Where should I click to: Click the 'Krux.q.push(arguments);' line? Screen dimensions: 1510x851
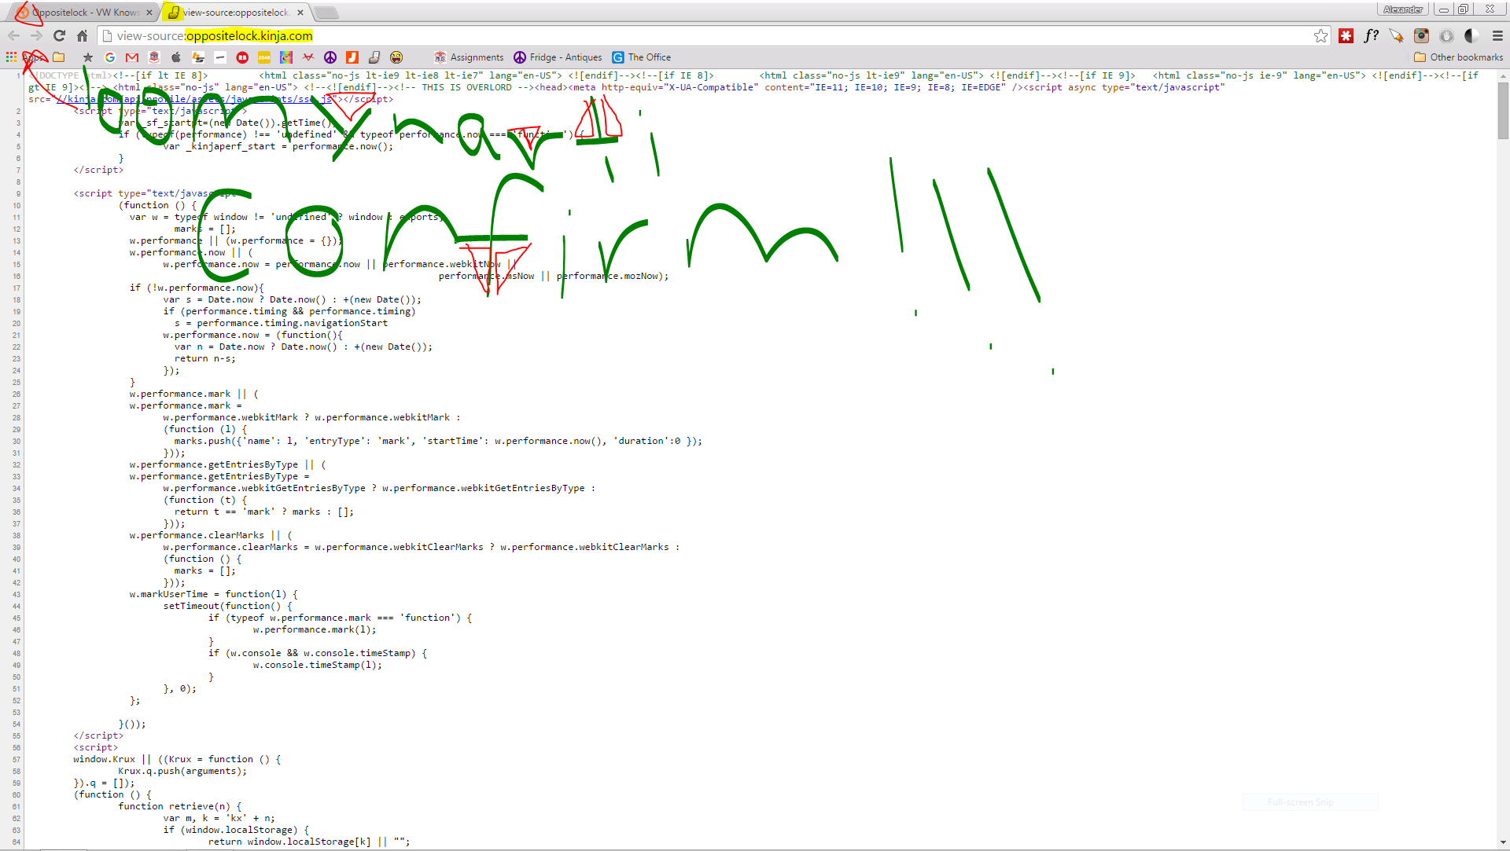coord(182,771)
